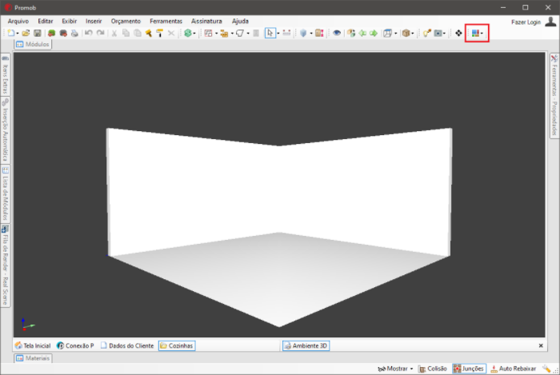The width and height of the screenshot is (560, 375).
Task: Open the Mostrar dropdown in status bar
Action: 395,369
